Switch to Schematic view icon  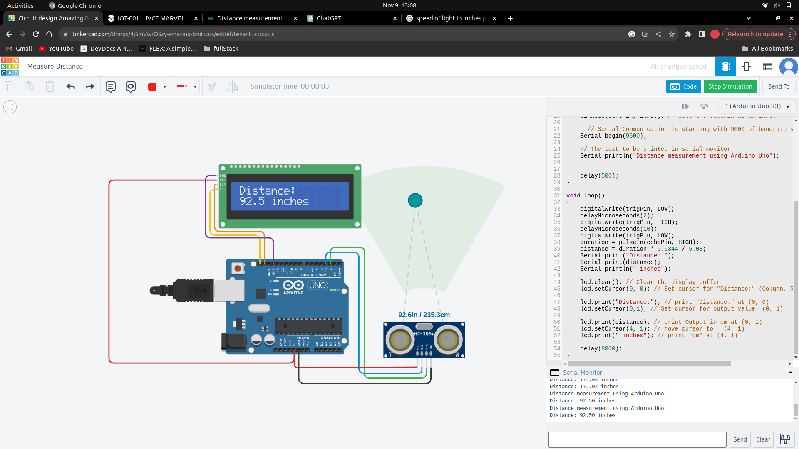coord(747,67)
